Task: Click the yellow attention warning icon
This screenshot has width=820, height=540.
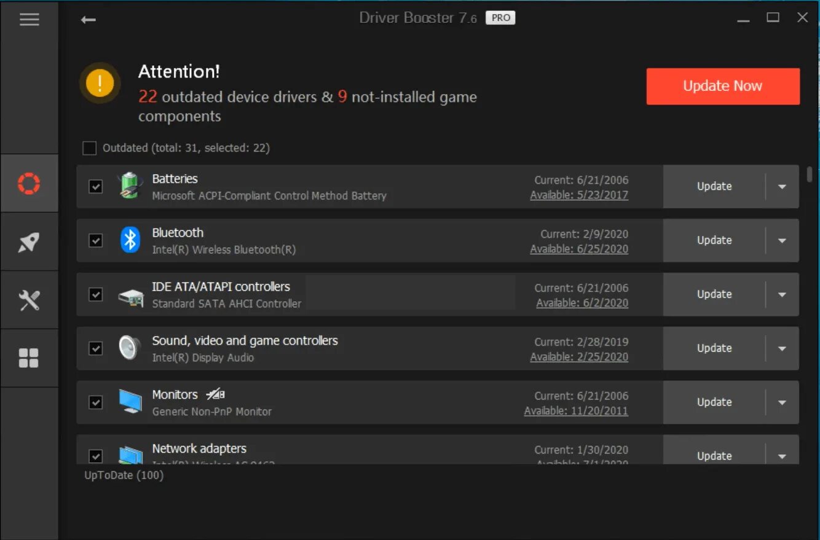Action: tap(100, 82)
